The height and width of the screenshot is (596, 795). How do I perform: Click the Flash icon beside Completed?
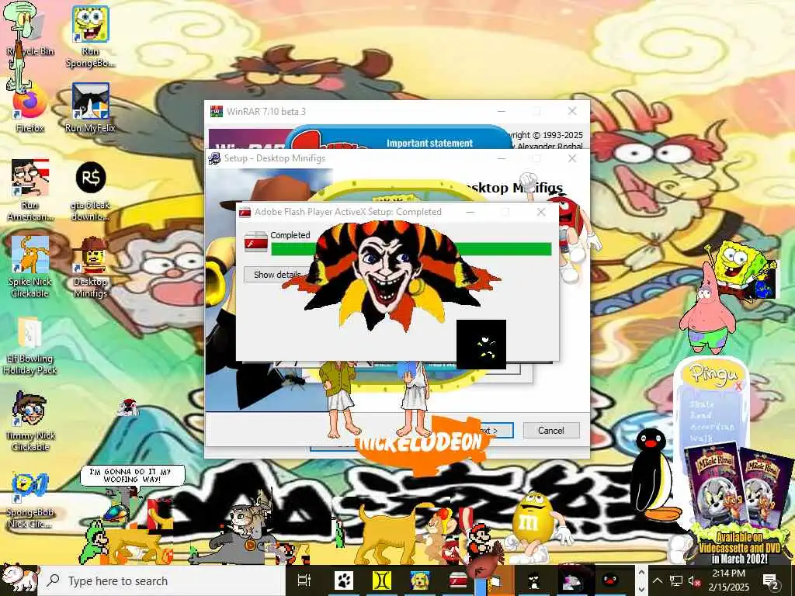point(255,242)
